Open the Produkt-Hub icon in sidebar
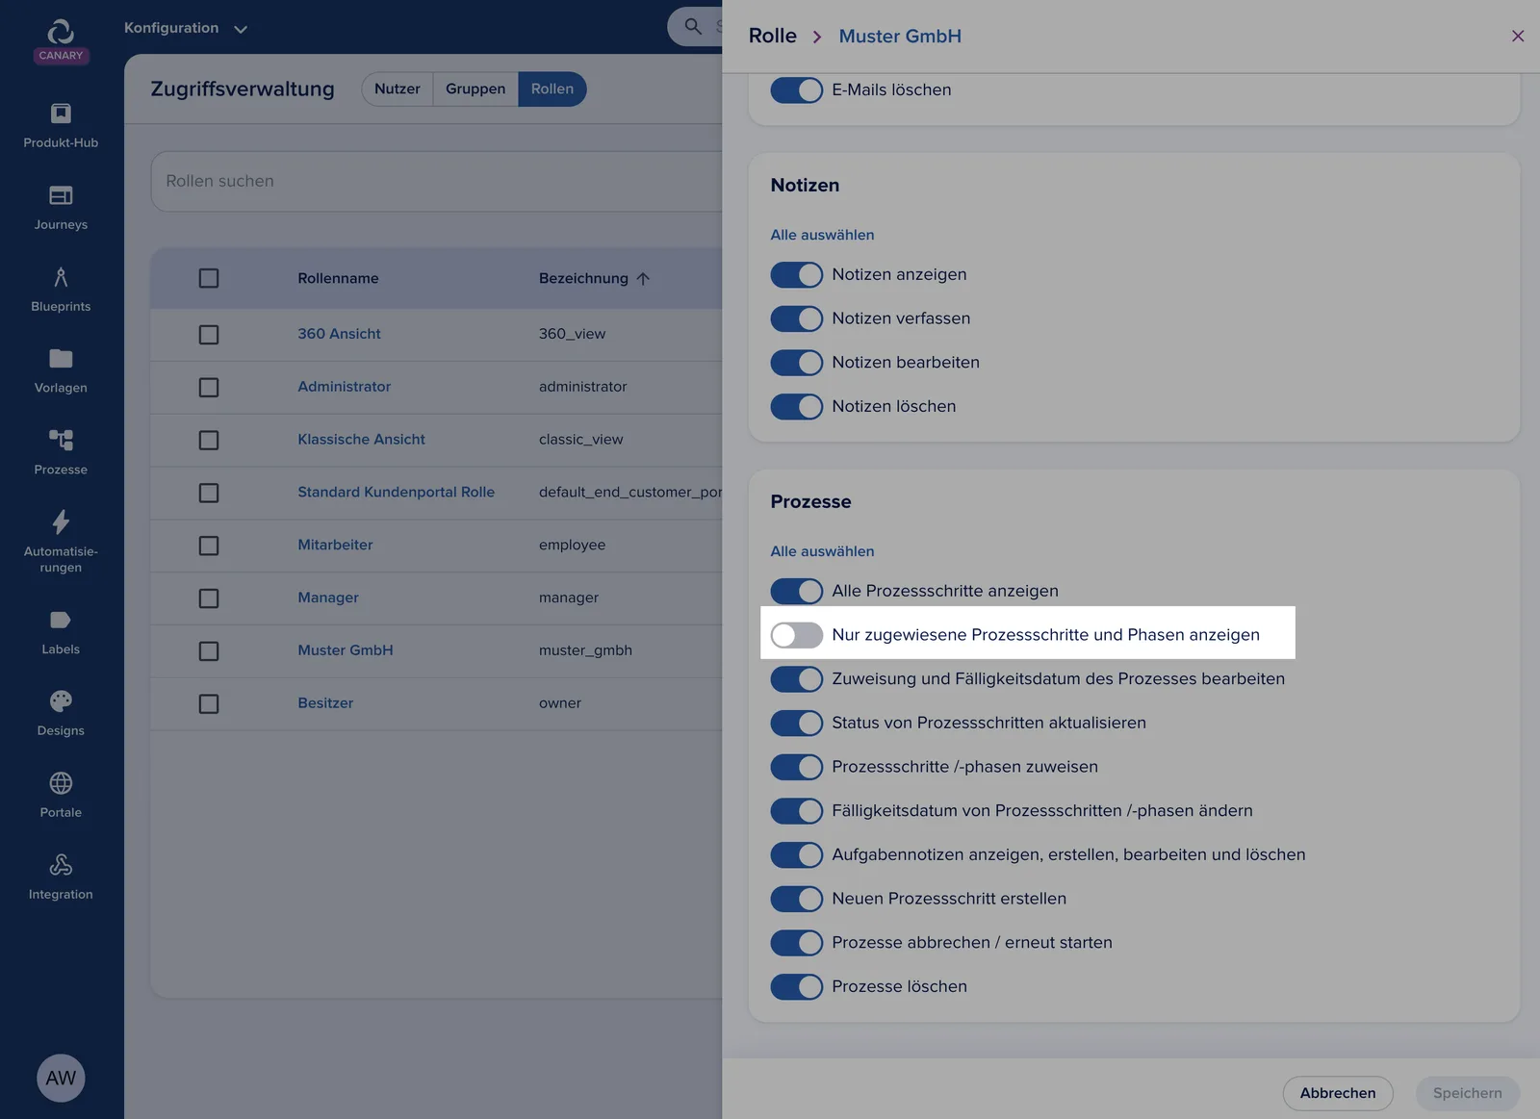 click(x=61, y=114)
